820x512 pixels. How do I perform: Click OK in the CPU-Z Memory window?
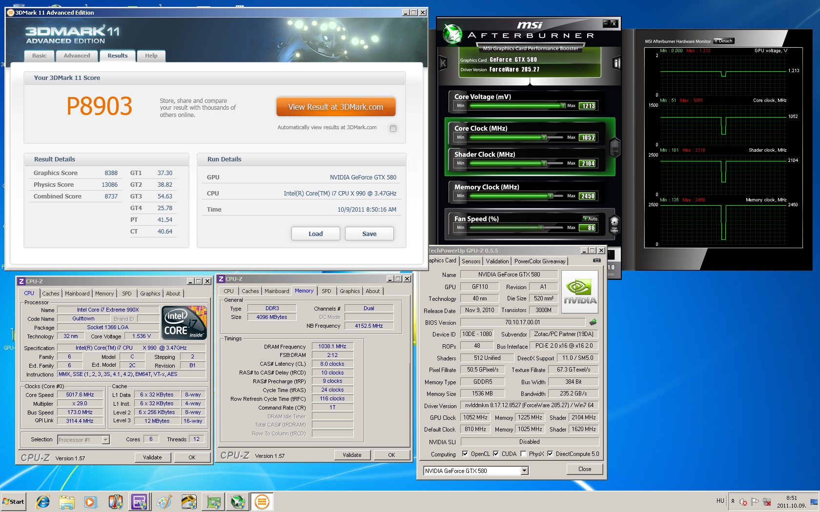391,455
